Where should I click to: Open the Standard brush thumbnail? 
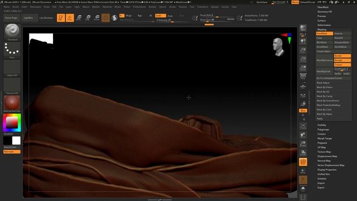pyautogui.click(x=12, y=32)
